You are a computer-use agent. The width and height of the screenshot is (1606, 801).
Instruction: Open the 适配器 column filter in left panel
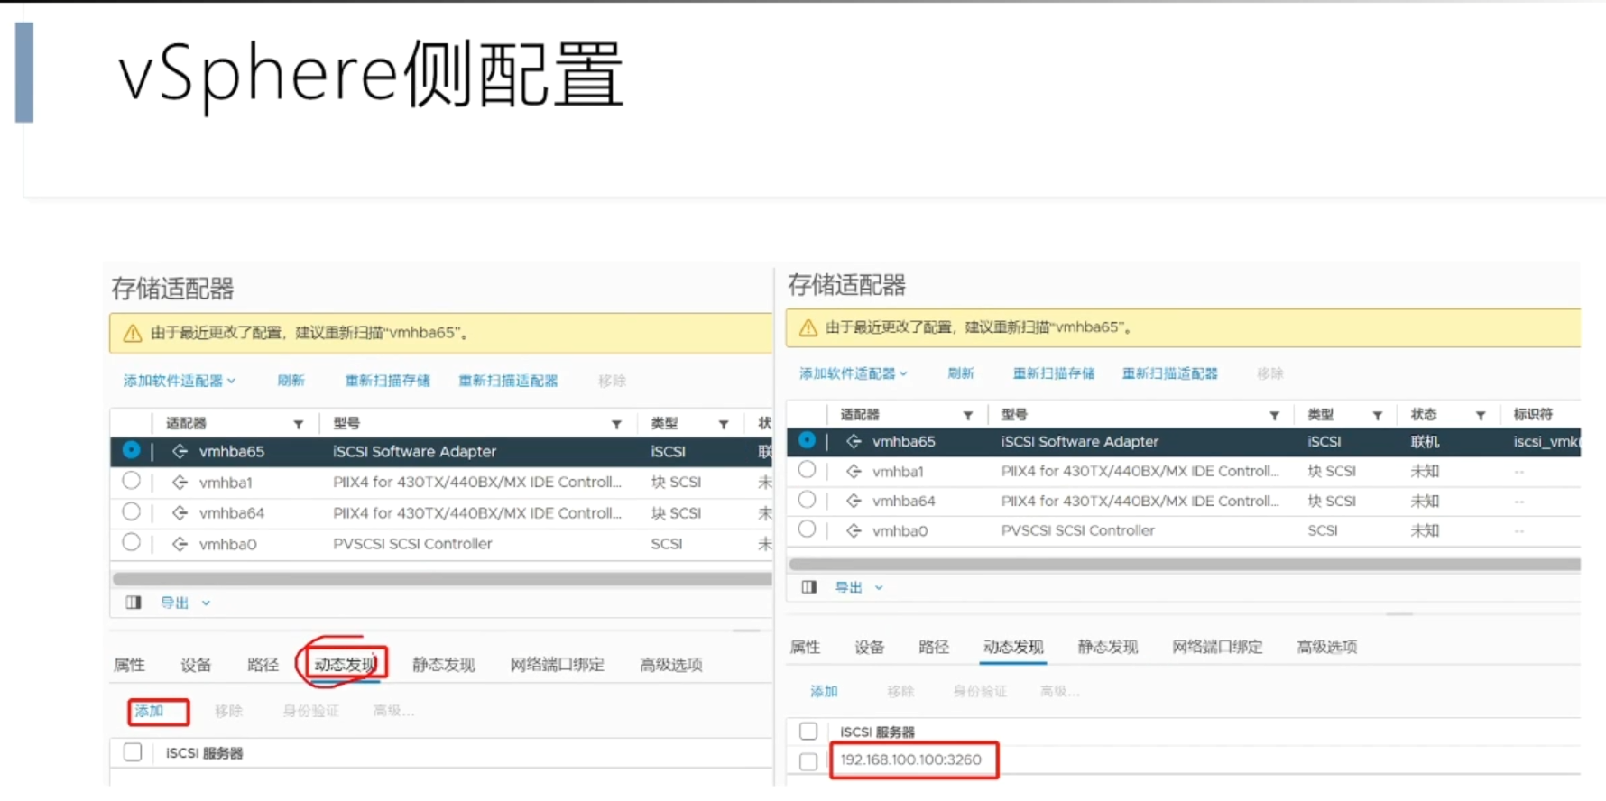(299, 424)
